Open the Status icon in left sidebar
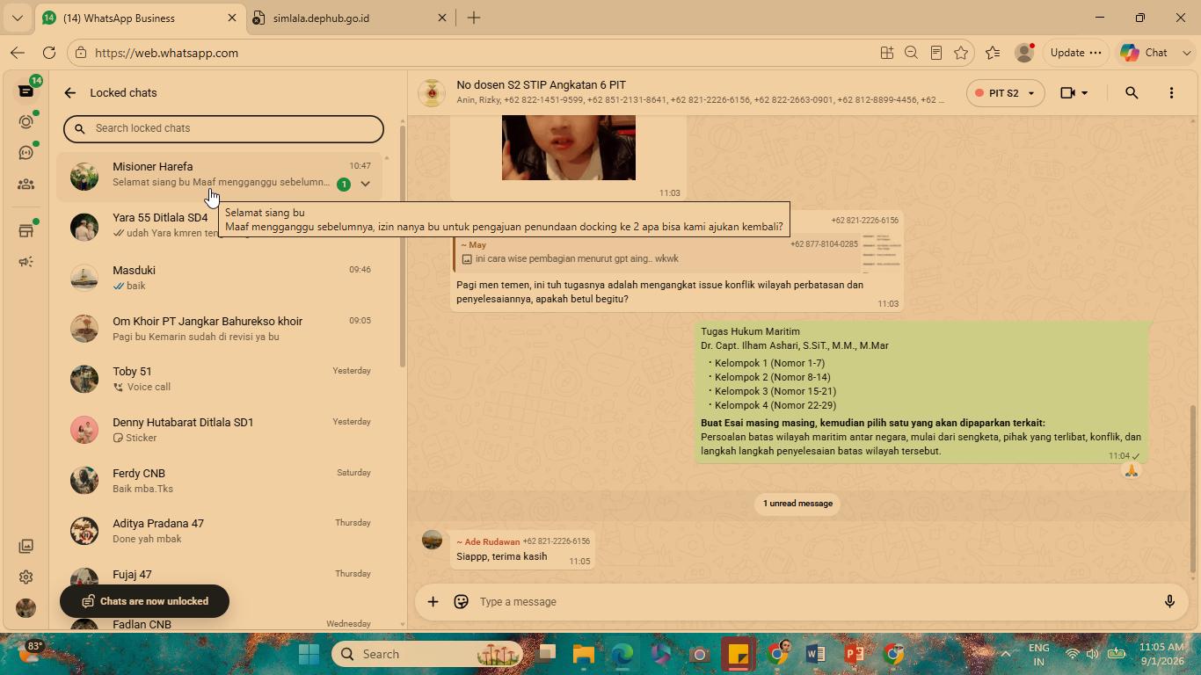The image size is (1201, 675). coord(25,122)
